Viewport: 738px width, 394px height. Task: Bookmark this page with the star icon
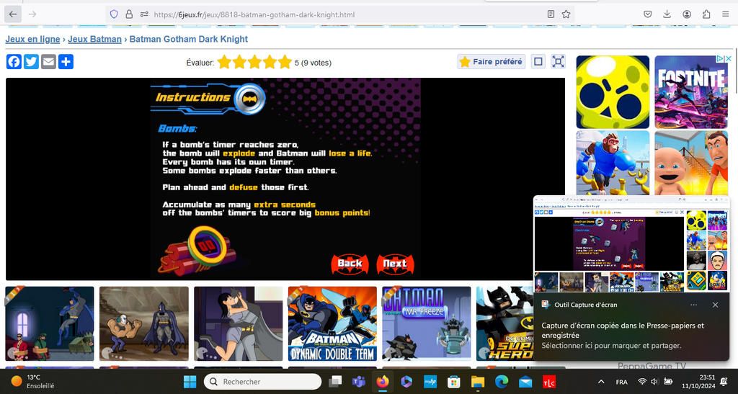[x=566, y=14]
